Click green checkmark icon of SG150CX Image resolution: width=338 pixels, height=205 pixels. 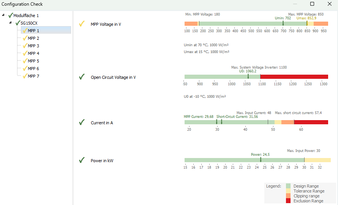click(18, 23)
